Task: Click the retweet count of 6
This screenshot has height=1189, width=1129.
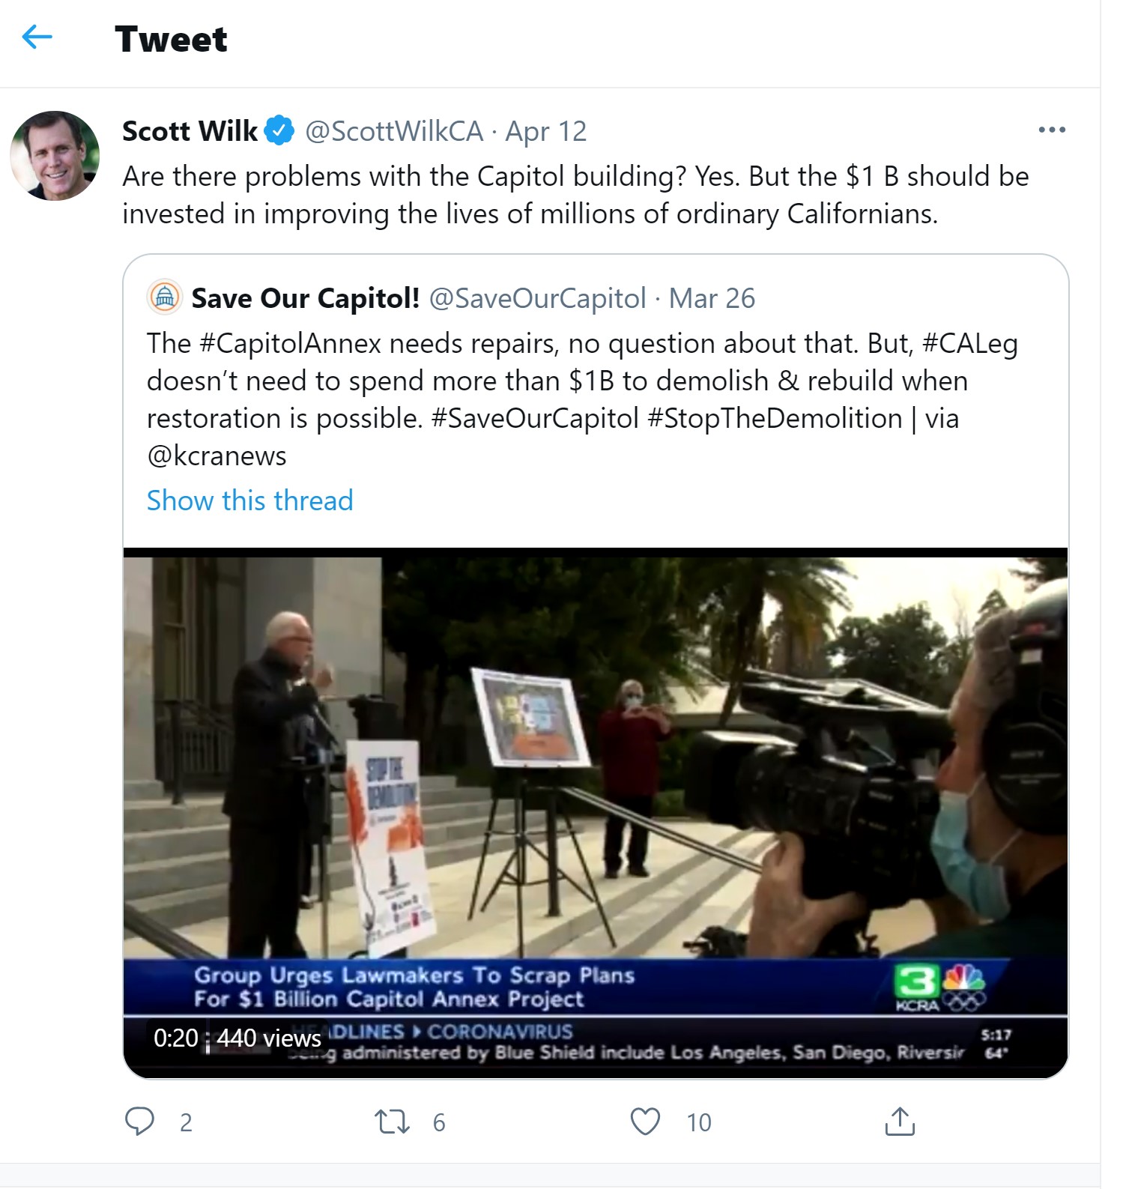Action: [x=439, y=1122]
